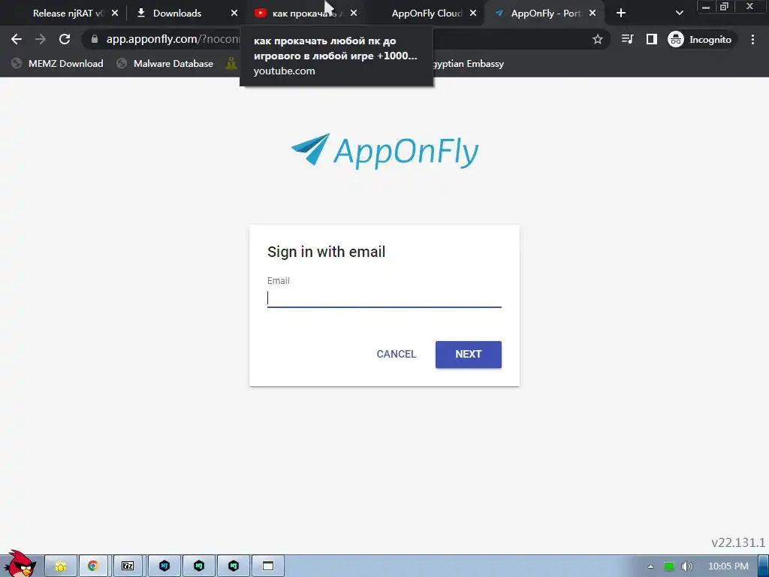
Task: Open the Malware Database bookmark
Action: (x=165, y=63)
